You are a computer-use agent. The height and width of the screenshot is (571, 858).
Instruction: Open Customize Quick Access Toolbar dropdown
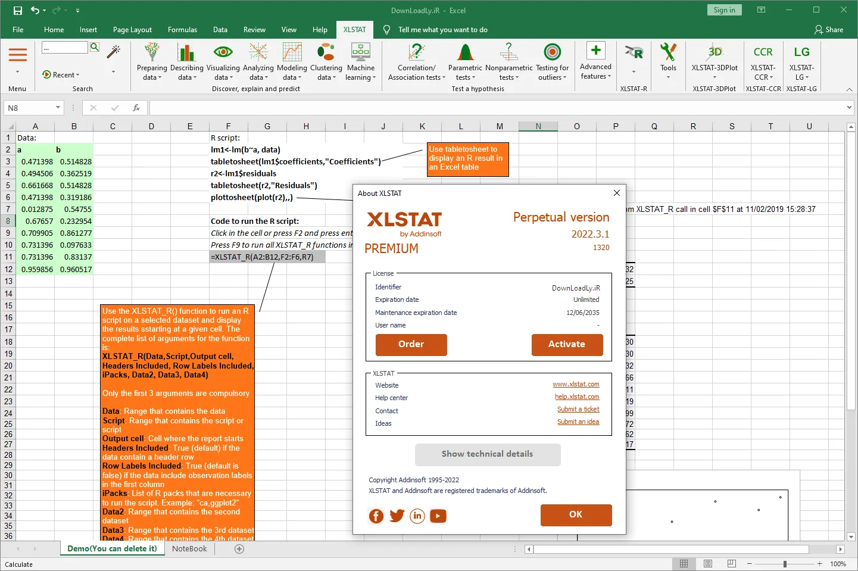pos(78,10)
